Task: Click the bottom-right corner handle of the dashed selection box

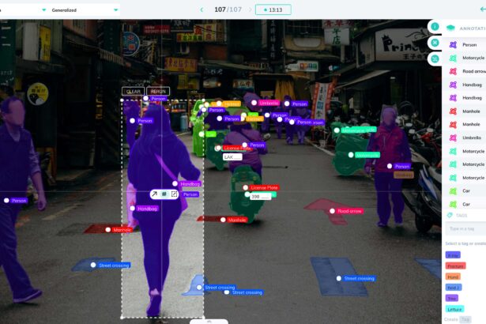Action: (x=204, y=317)
